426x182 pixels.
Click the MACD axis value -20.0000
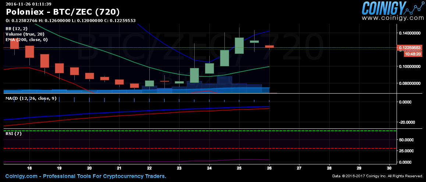click(x=407, y=122)
